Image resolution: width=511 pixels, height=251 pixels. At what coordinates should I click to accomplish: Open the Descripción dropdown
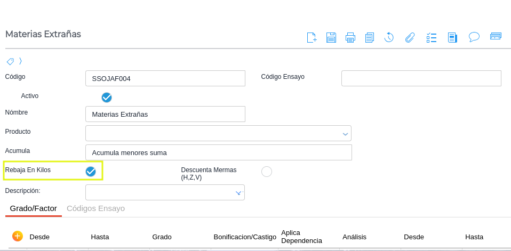tap(238, 193)
